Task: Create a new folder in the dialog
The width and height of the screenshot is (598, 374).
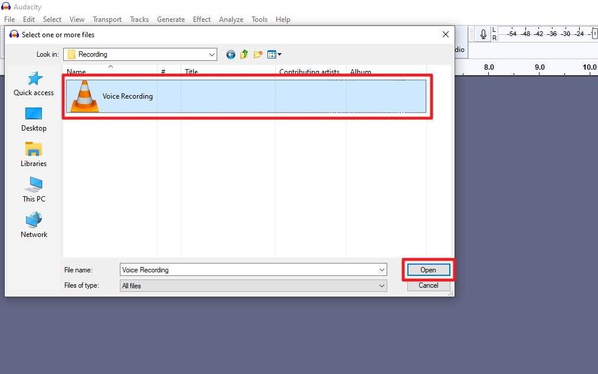Action: point(258,54)
